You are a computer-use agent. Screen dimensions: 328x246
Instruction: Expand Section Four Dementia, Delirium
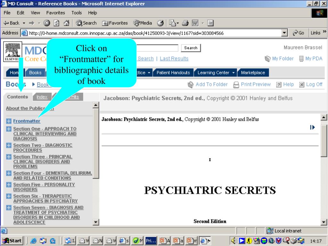[9, 173]
